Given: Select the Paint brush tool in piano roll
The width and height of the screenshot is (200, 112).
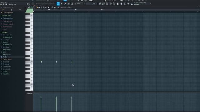Looking at the screenshot, I should [x=39, y=7].
